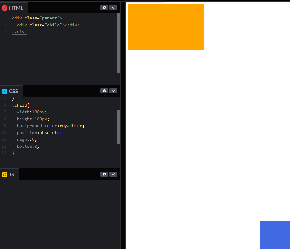Open HTML editor settings gear
The width and height of the screenshot is (290, 249).
104,8
